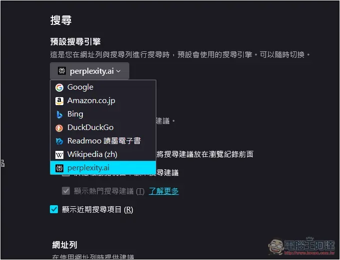Click the 顯示近期搜尋項目 (R) label
This screenshot has width=340, height=260.
coord(97,209)
